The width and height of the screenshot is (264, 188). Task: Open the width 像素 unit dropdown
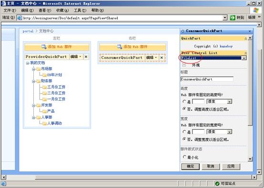pyautogui.click(x=229, y=132)
